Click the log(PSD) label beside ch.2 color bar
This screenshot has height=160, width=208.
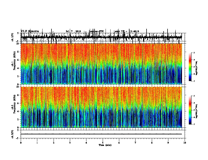(196, 111)
